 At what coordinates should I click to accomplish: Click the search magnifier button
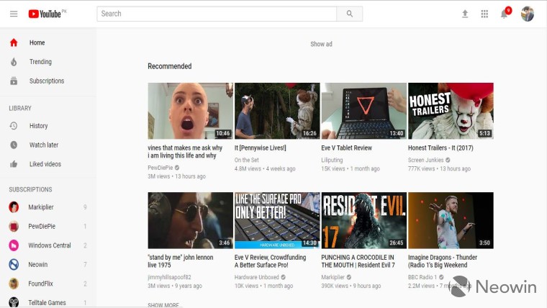pos(350,14)
